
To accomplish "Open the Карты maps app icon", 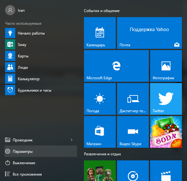I will tap(10, 56).
